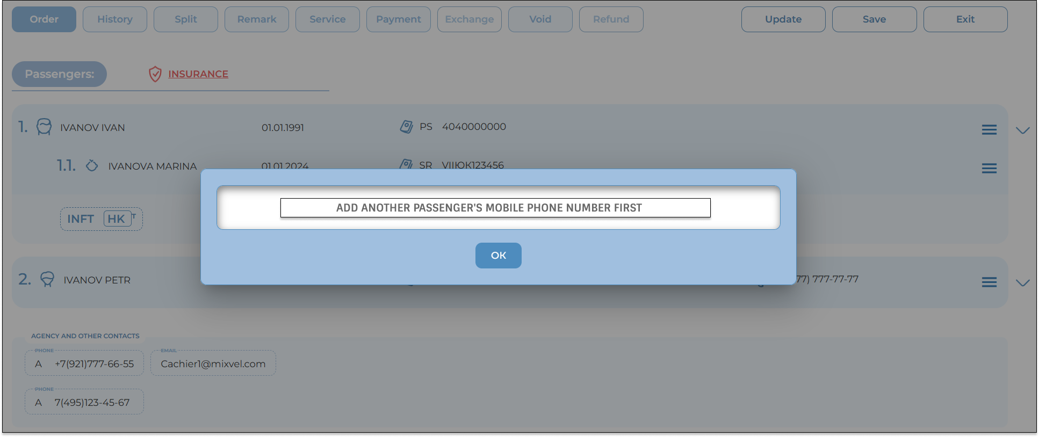Click the Save button
The height and width of the screenshot is (437, 1039).
click(874, 19)
